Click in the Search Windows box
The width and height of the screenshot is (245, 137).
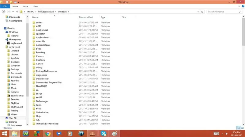223,12
